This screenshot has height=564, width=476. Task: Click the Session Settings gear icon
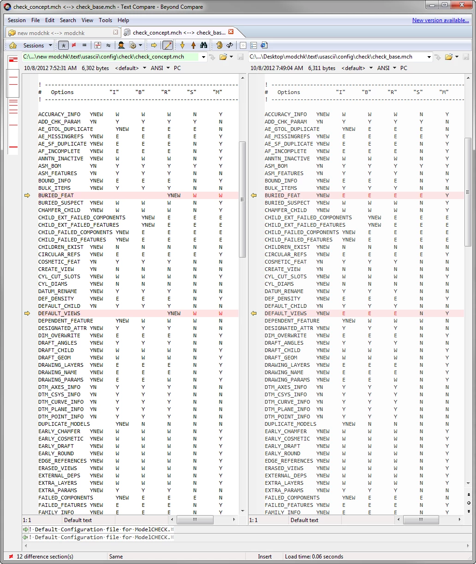(x=133, y=45)
